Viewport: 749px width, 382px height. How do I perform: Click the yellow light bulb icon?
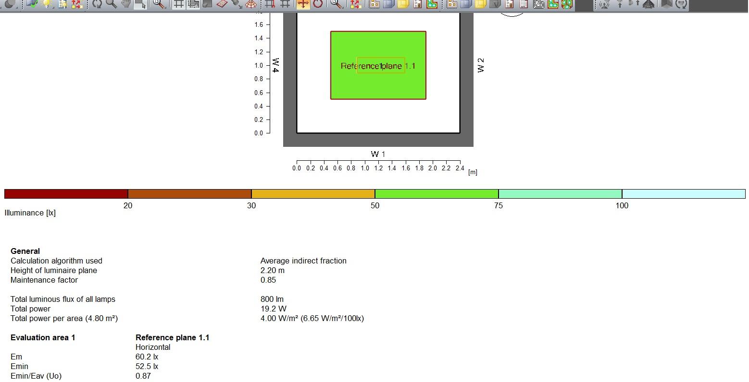(48, 4)
